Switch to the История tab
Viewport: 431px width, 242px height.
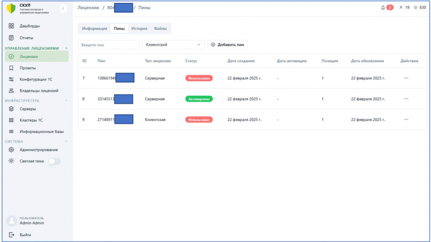139,29
